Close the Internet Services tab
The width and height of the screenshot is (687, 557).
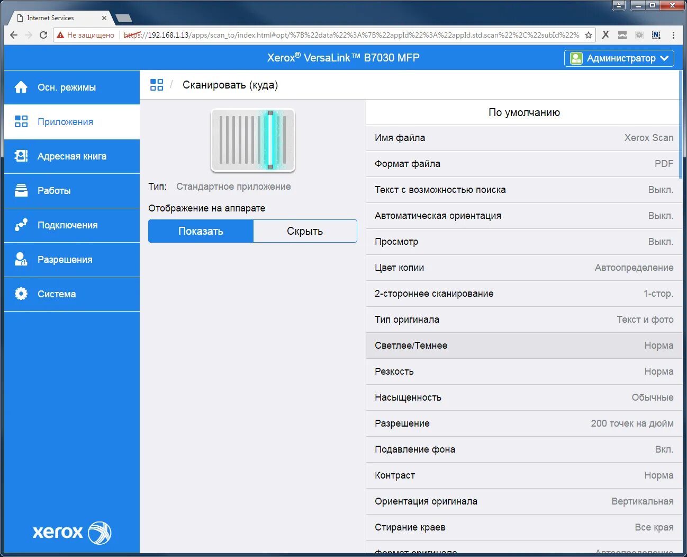pos(104,18)
